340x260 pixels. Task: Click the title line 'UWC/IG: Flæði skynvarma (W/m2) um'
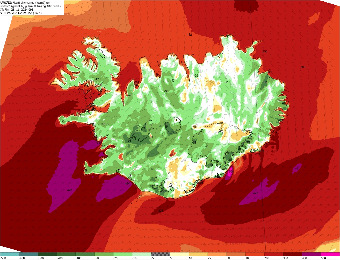tap(26, 2)
